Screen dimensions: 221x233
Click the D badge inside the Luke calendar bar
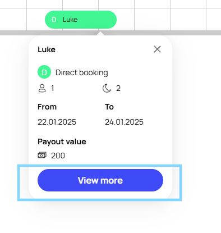pos(54,20)
